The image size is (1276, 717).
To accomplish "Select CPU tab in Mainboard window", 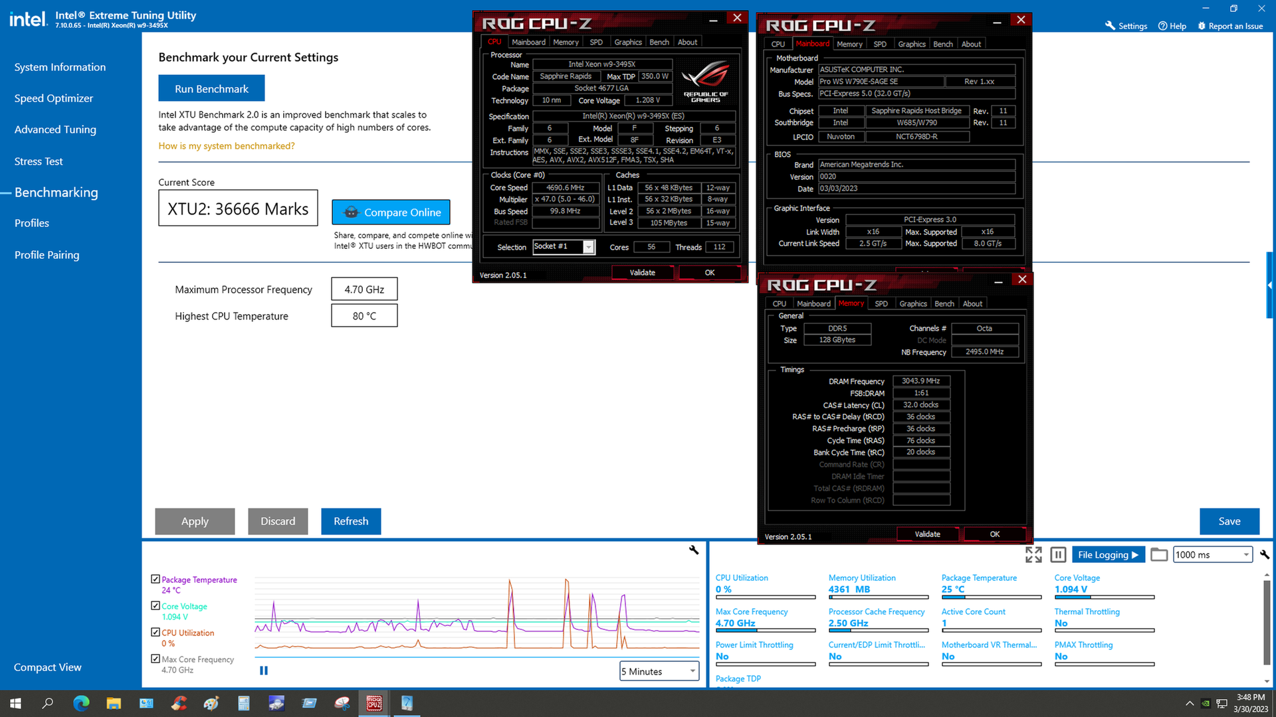I will (778, 44).
